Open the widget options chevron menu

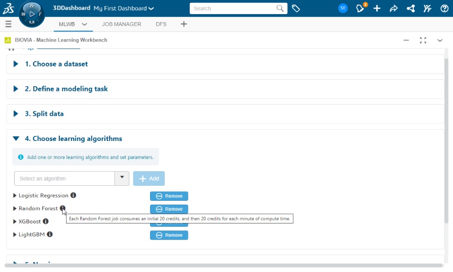[440, 40]
